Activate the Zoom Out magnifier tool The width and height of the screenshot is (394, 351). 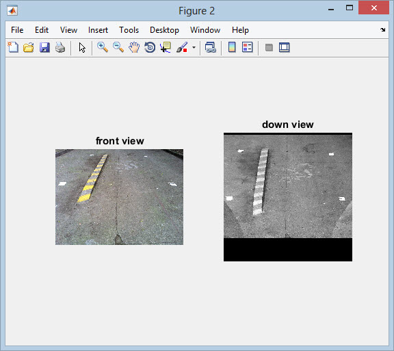pos(118,47)
